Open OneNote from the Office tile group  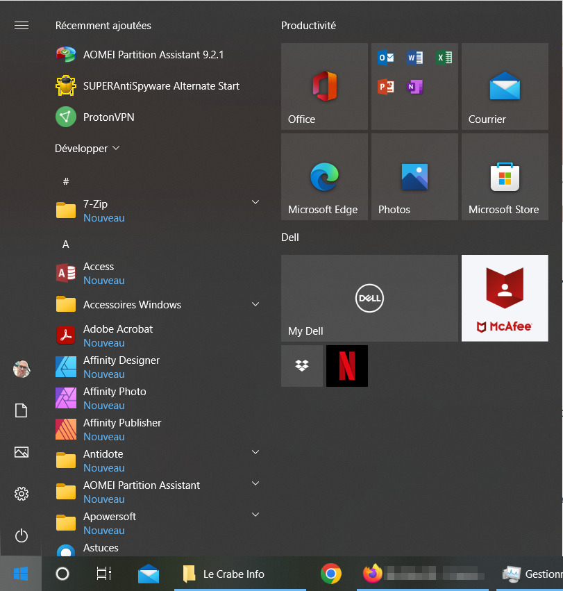[415, 87]
